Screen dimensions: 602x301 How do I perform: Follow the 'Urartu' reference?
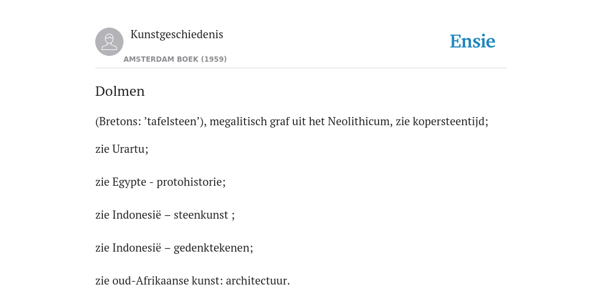click(128, 149)
